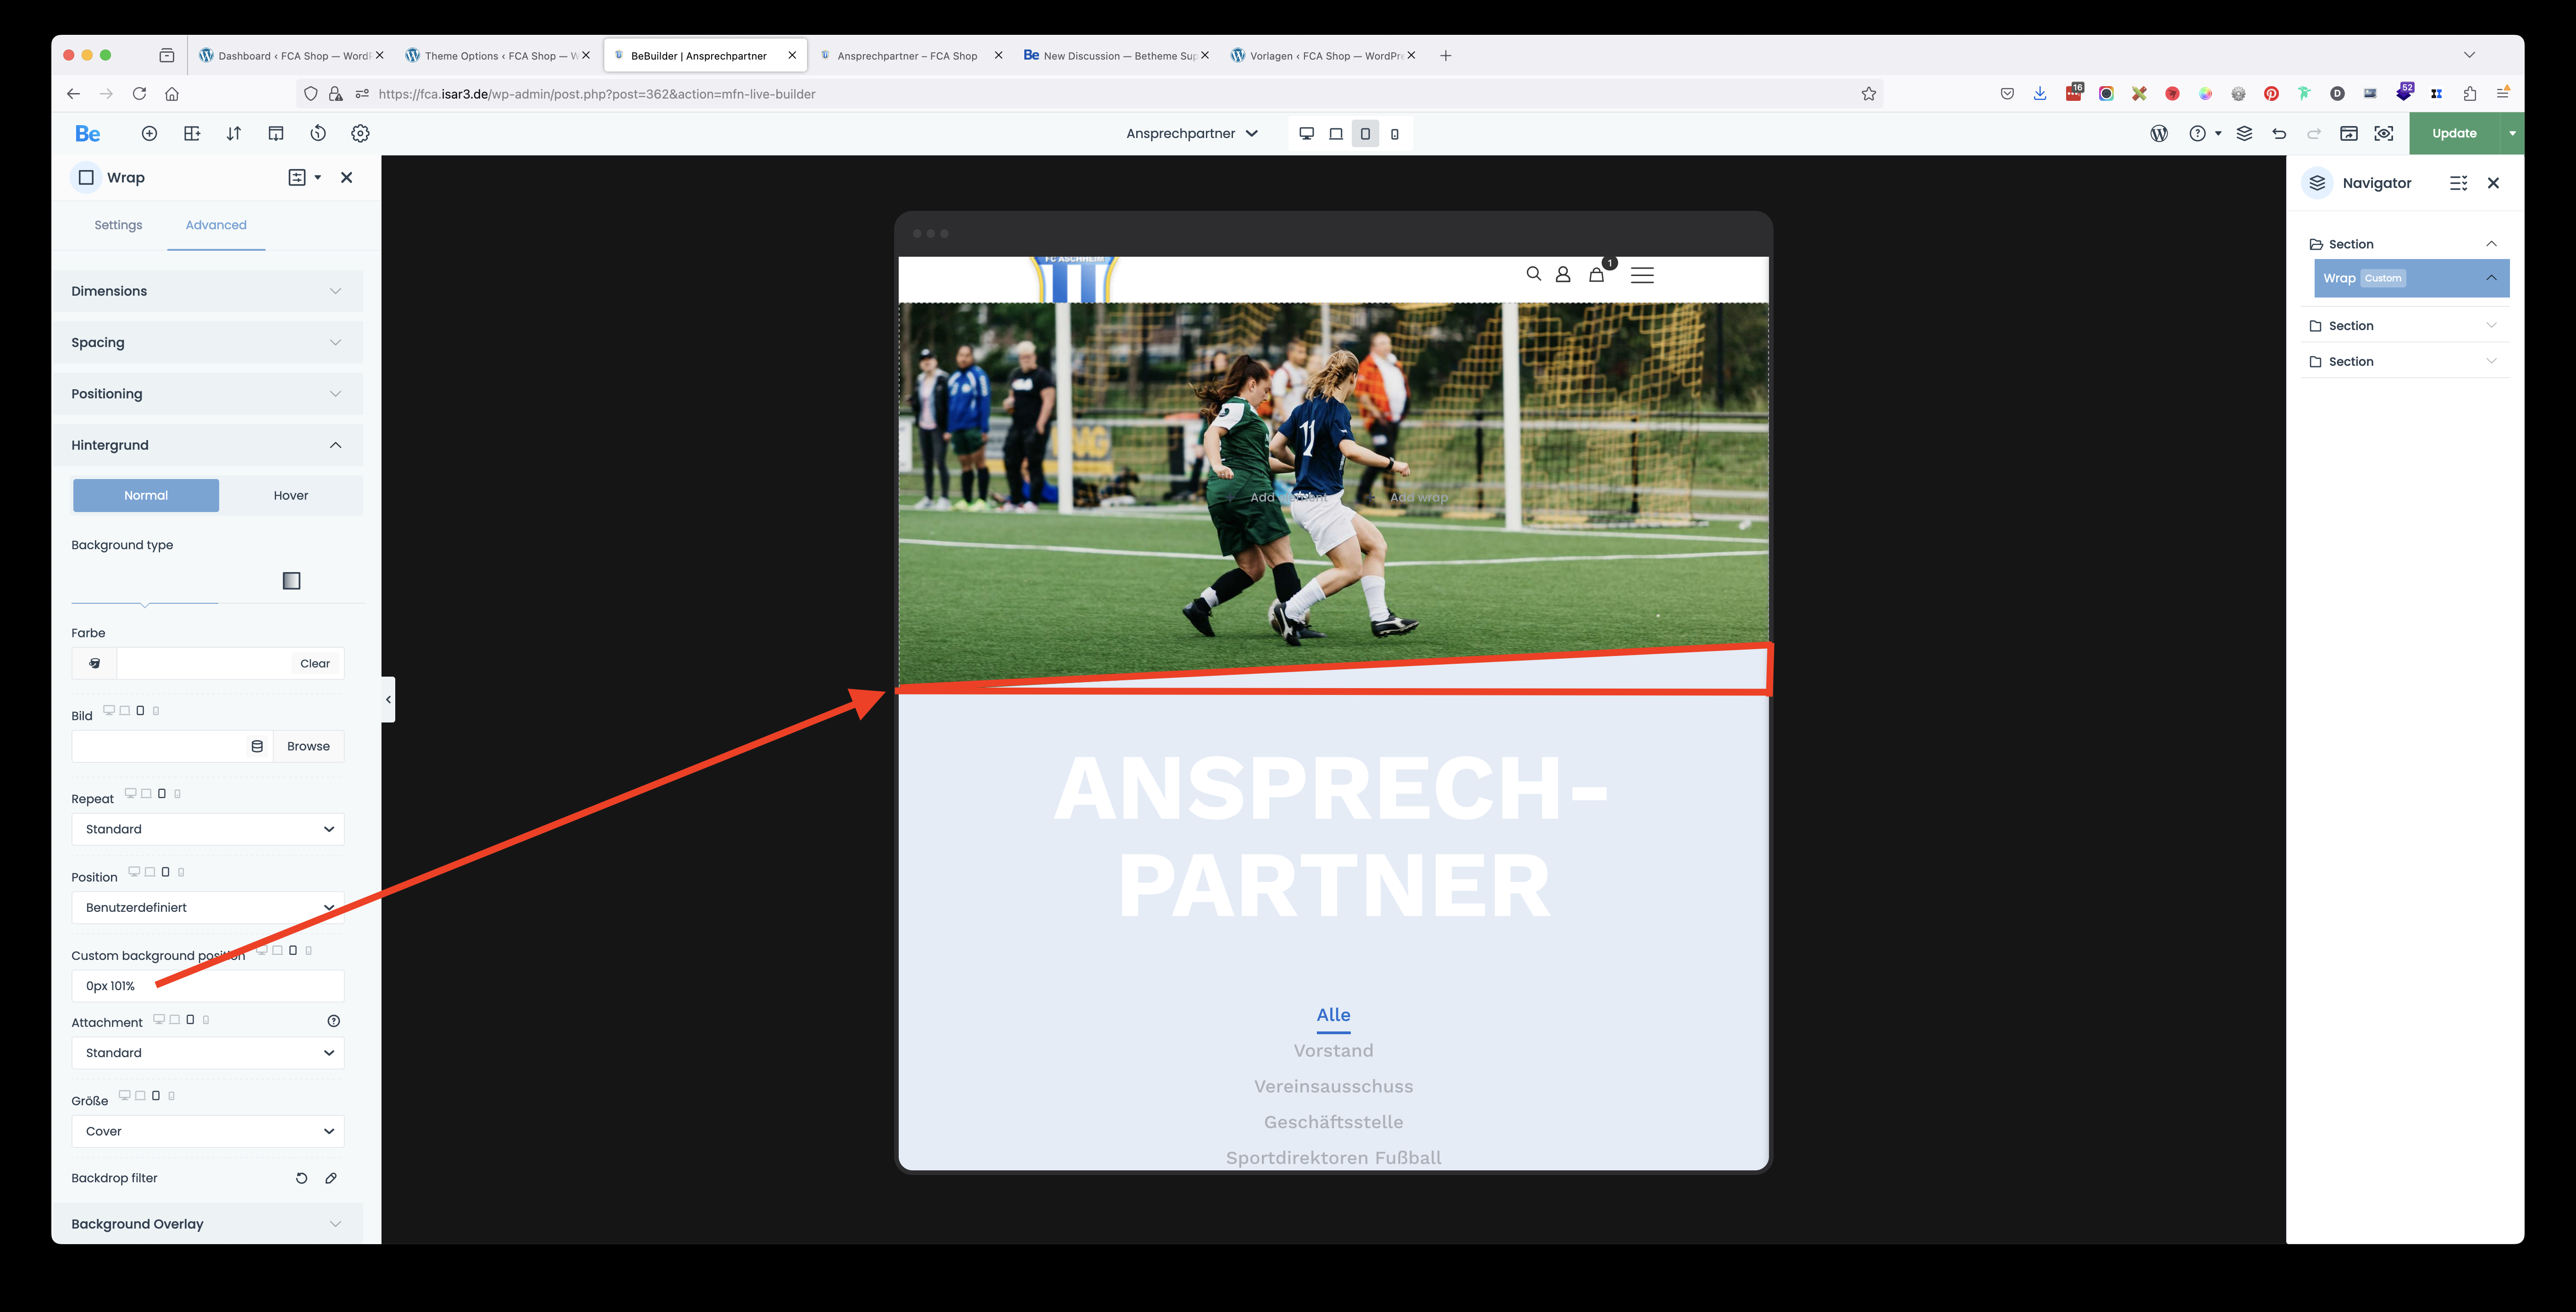Click the WordPress dashboard icon

click(2159, 134)
